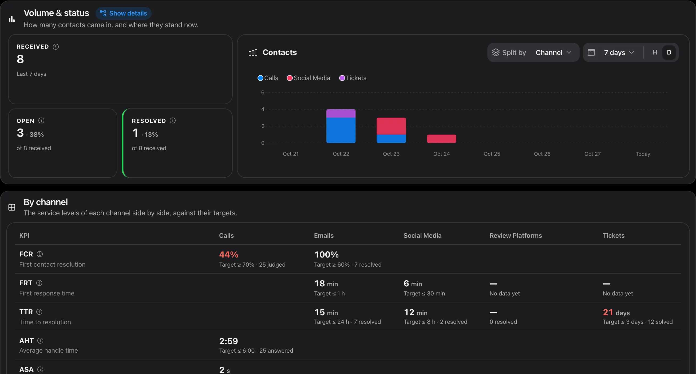Image resolution: width=696 pixels, height=374 pixels.
Task: Select the daily (D) granularity toggle
Action: click(x=669, y=52)
